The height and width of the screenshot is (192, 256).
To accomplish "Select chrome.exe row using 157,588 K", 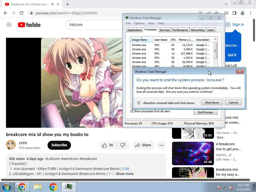I will coord(171,53).
